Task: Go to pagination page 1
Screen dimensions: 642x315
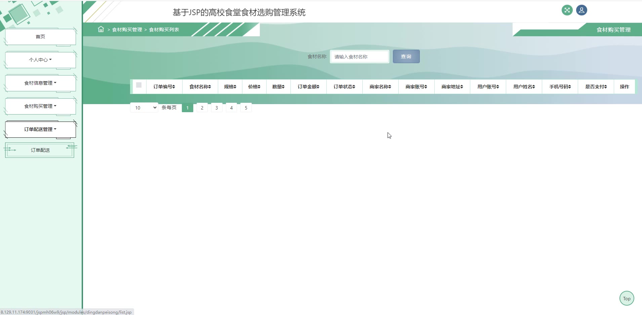Action: pyautogui.click(x=188, y=107)
